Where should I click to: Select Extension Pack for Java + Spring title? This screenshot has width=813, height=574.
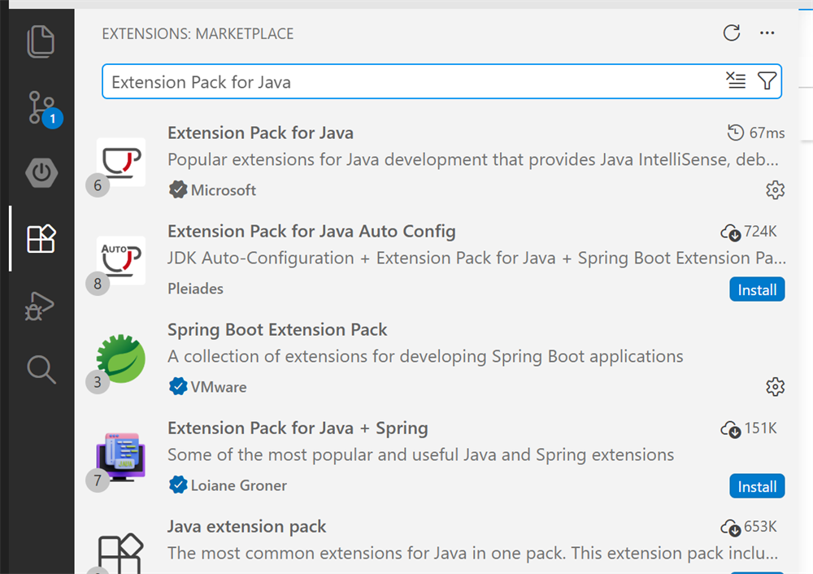[298, 428]
